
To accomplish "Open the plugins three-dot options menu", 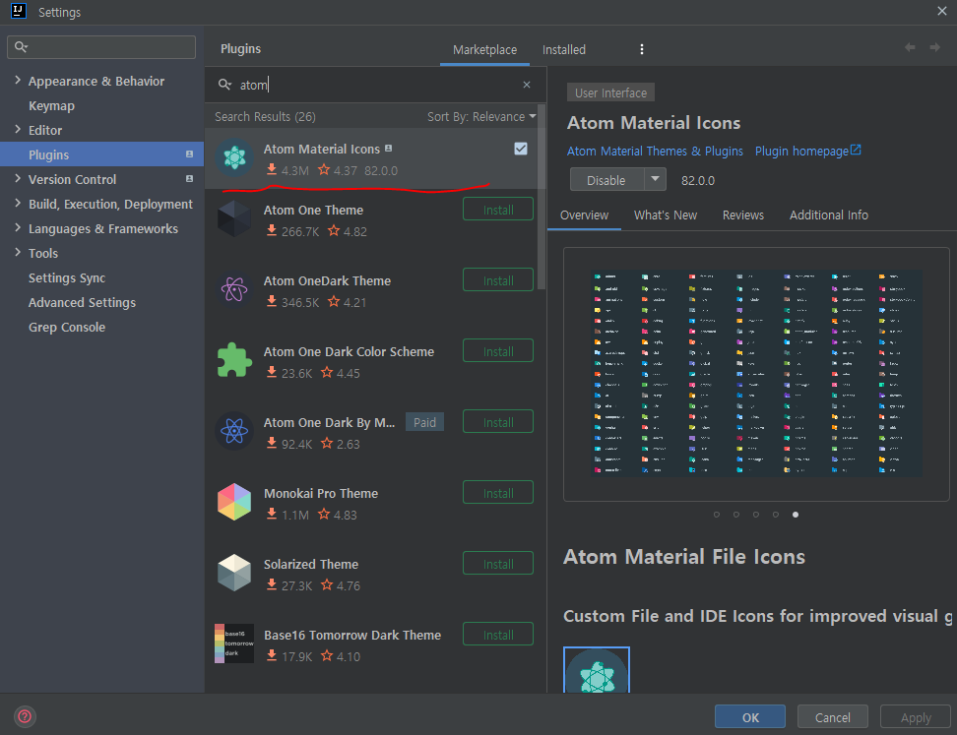I will tap(642, 49).
